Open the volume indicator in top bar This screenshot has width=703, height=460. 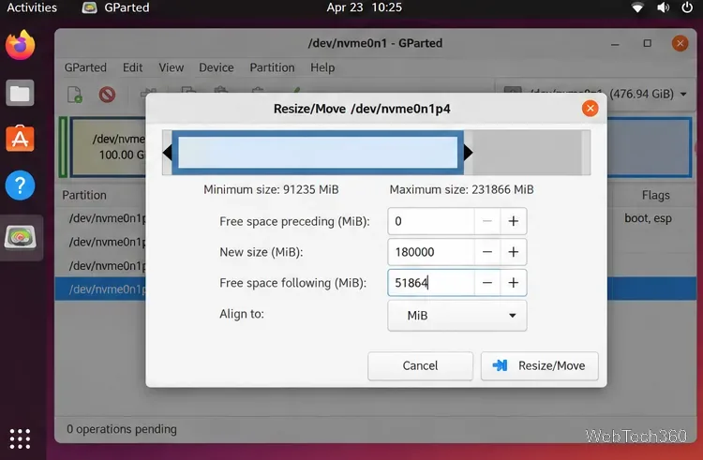663,7
